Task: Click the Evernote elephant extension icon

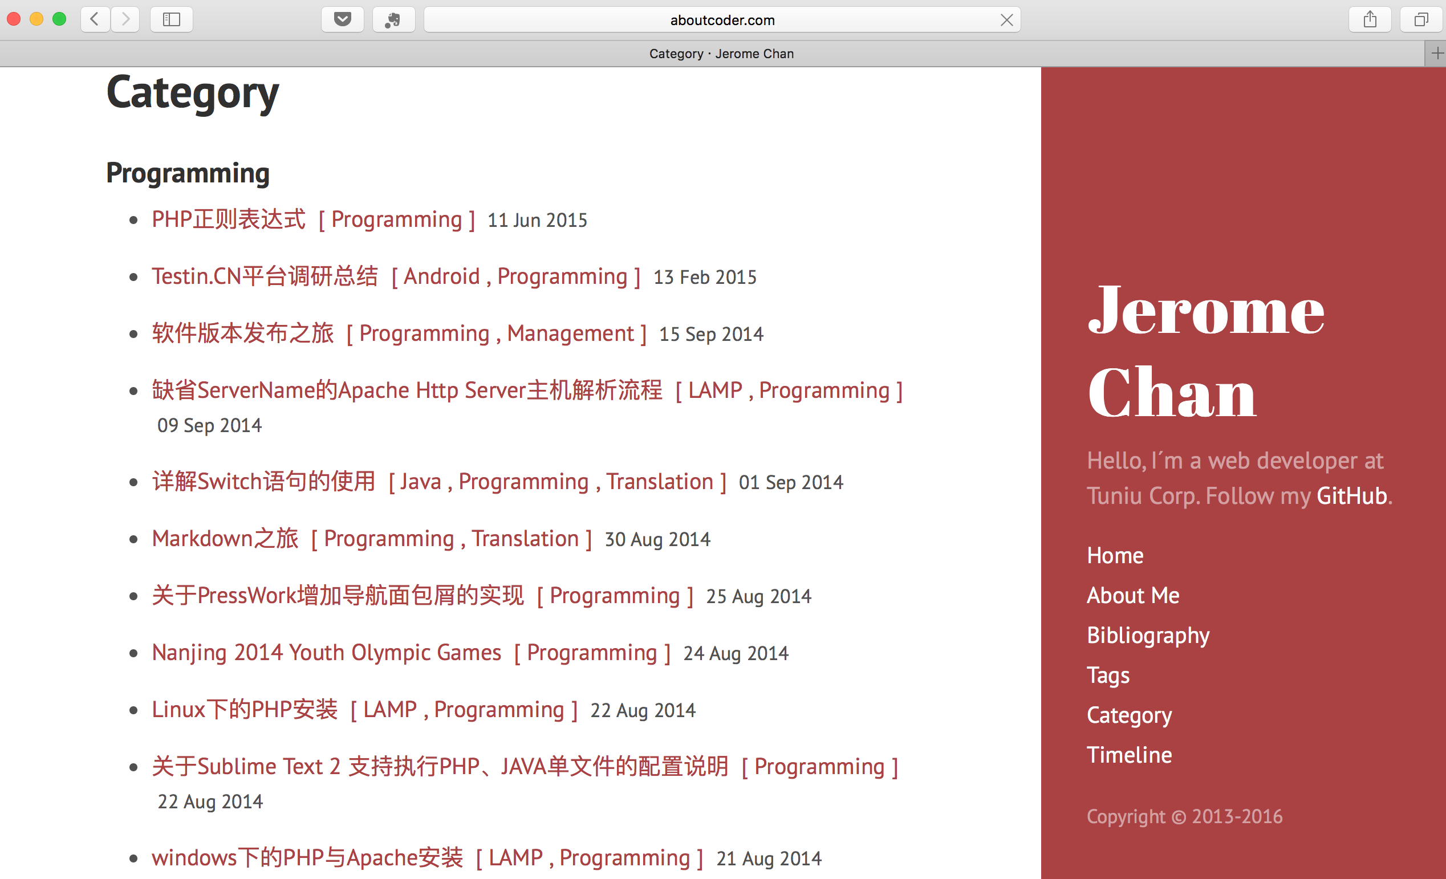Action: [x=393, y=19]
